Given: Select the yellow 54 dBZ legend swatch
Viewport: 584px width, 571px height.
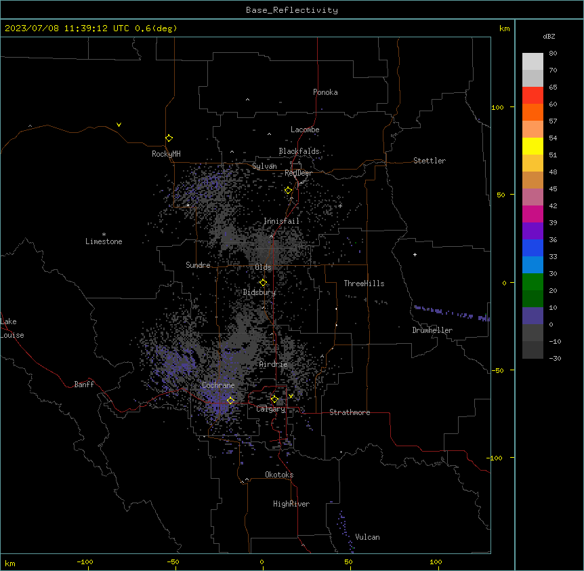Looking at the screenshot, I should [533, 146].
